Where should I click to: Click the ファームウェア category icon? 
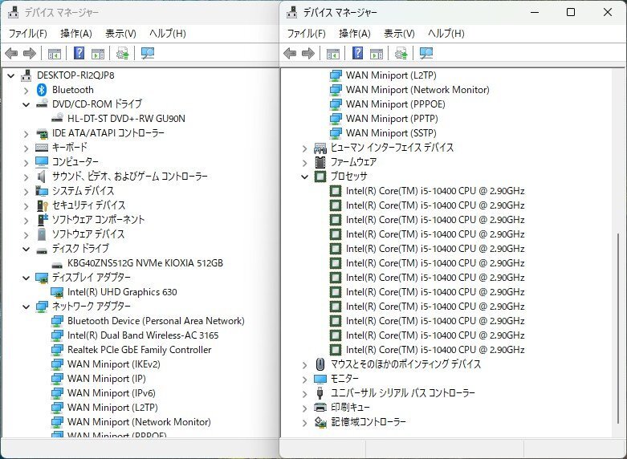point(320,162)
